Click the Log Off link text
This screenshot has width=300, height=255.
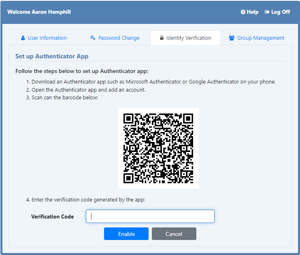[x=281, y=12]
